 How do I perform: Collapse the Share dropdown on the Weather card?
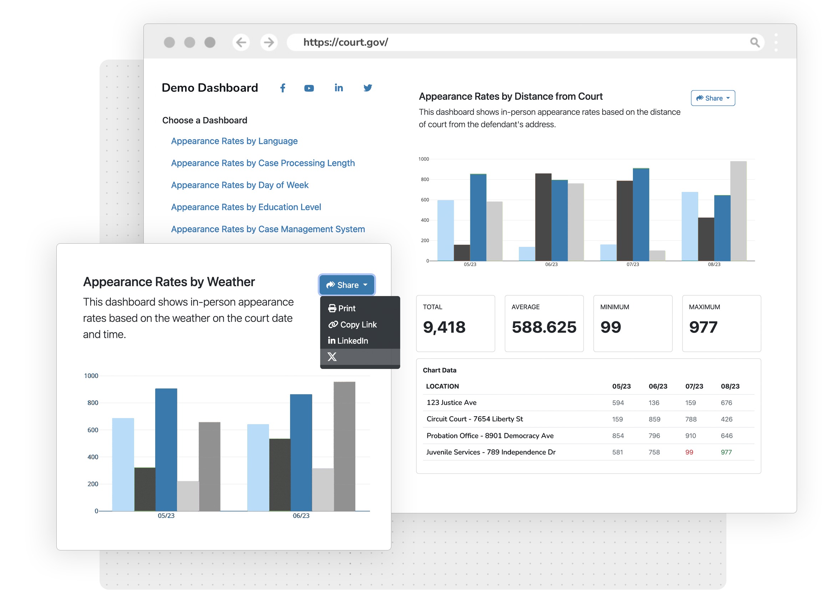[x=346, y=285]
